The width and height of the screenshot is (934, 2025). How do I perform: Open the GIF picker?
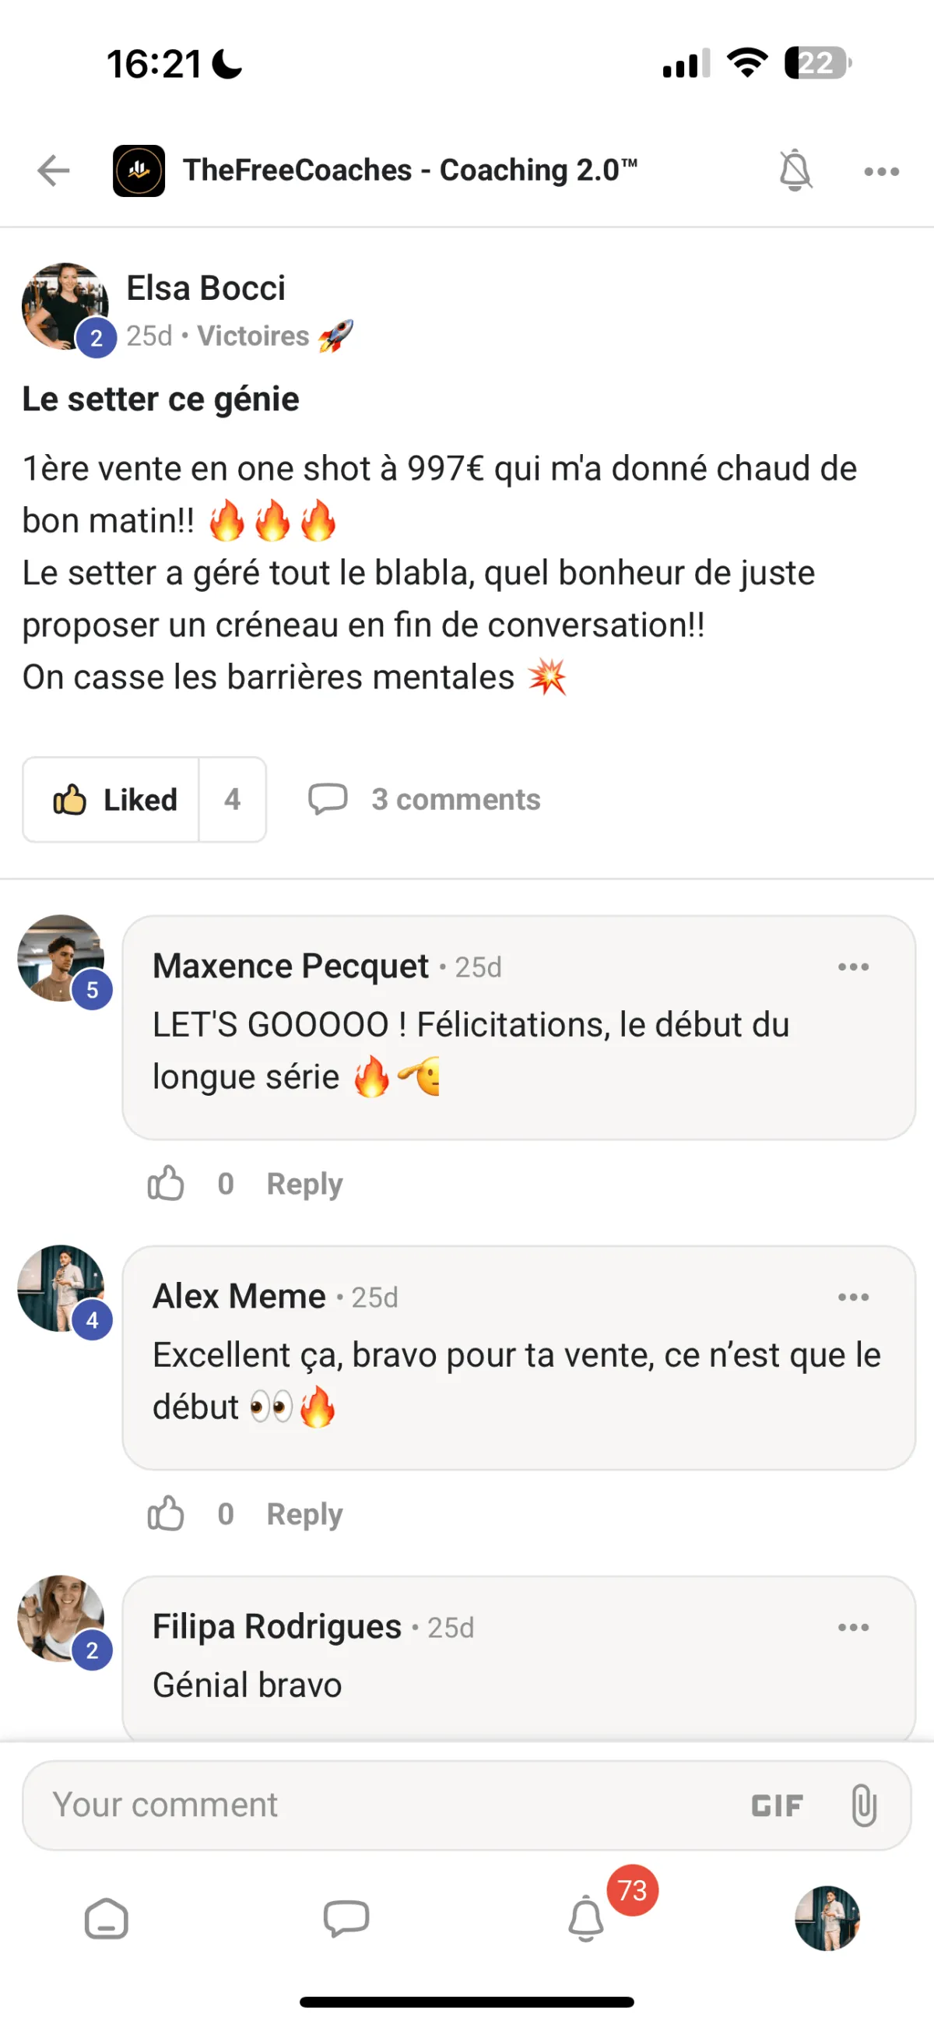tap(777, 1805)
